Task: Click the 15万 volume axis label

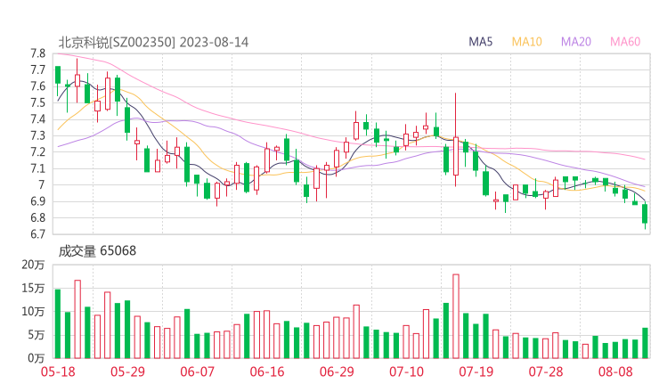Action: [x=33, y=289]
